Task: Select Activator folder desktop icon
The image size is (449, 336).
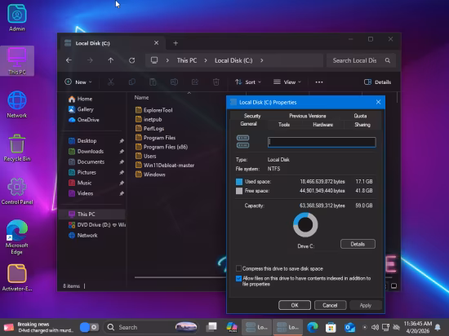Action: click(17, 277)
